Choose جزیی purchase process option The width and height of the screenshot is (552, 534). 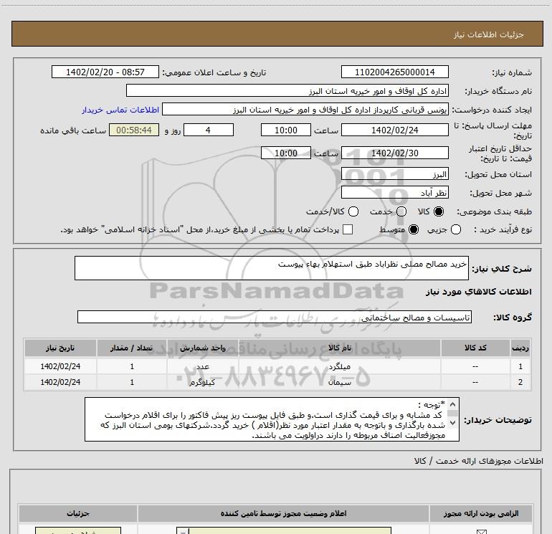(456, 229)
